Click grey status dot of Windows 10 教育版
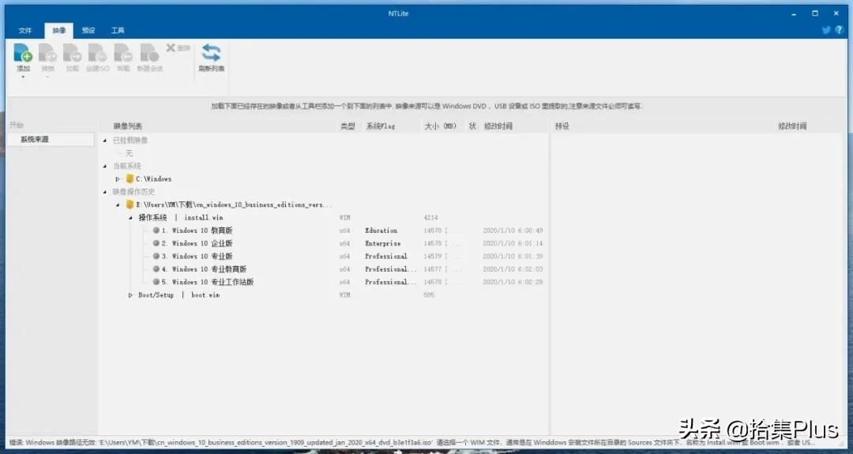The image size is (853, 454). (156, 231)
